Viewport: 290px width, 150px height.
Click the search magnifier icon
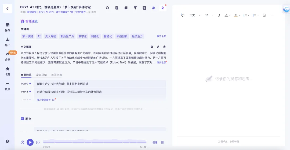[x=107, y=8]
